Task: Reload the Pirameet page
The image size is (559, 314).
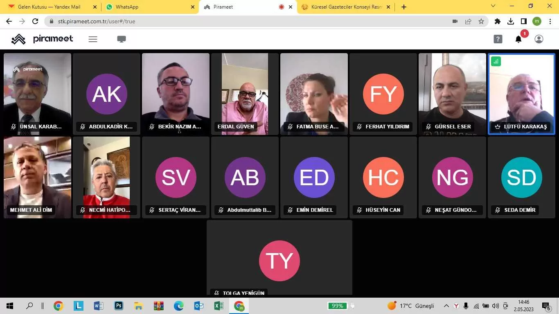Action: (35, 21)
